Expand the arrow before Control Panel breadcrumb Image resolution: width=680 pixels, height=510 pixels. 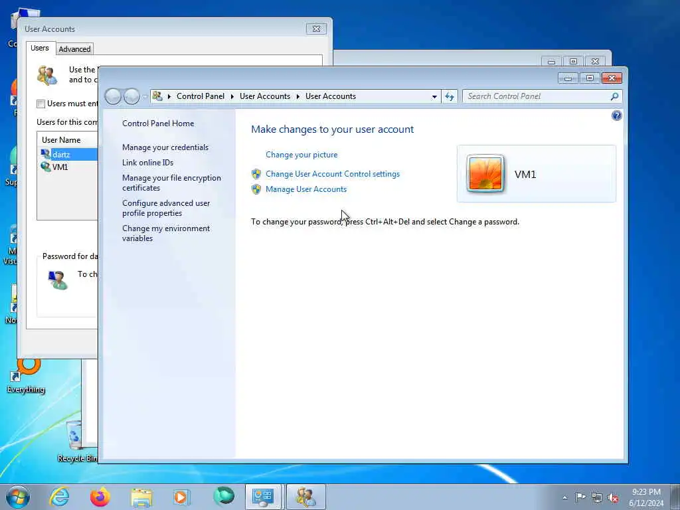click(169, 96)
